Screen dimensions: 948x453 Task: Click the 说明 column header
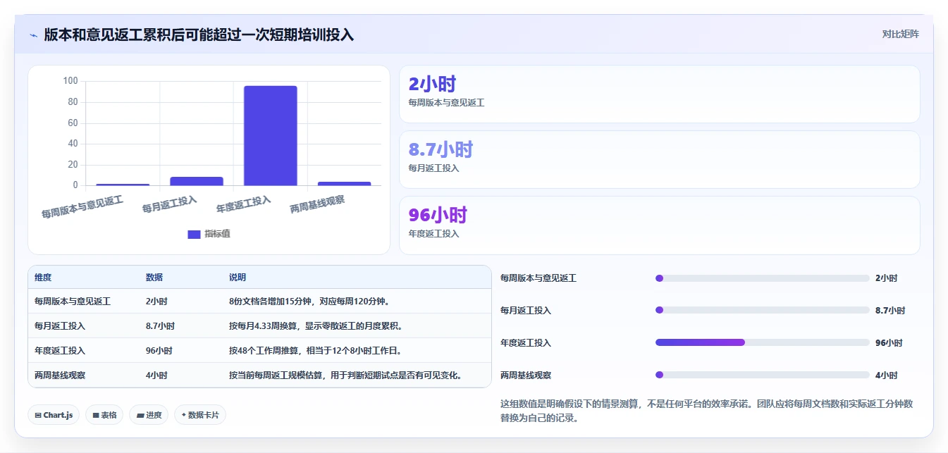[238, 278]
